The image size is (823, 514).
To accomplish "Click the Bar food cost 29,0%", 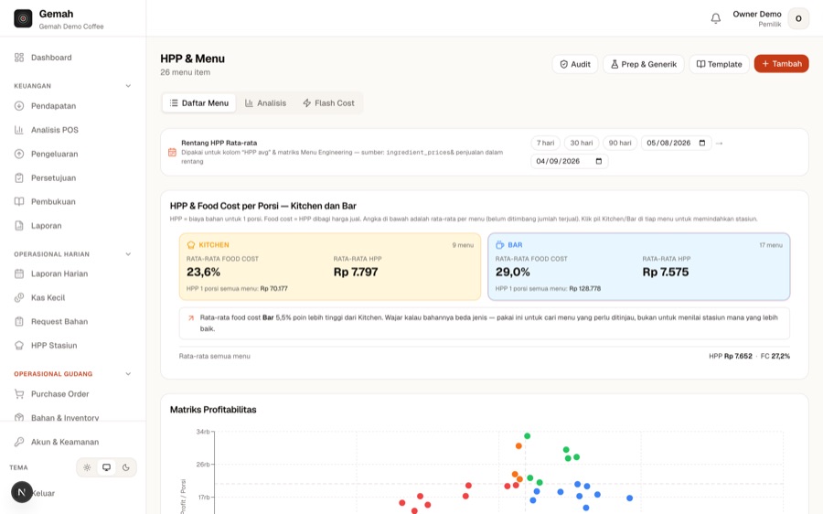I will 513,272.
